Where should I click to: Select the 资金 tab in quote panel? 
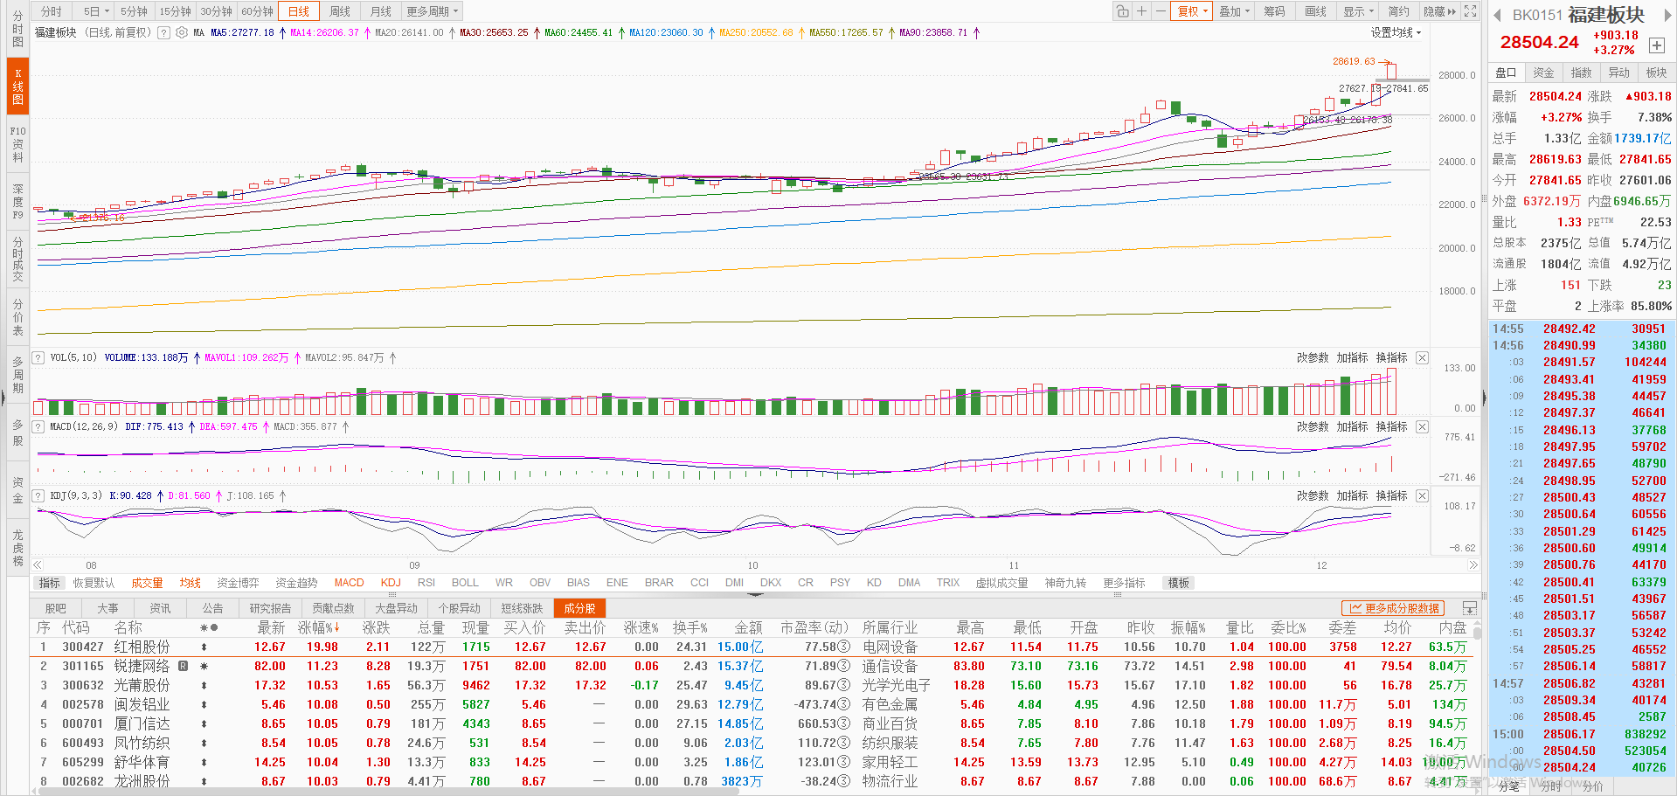pos(1543,73)
